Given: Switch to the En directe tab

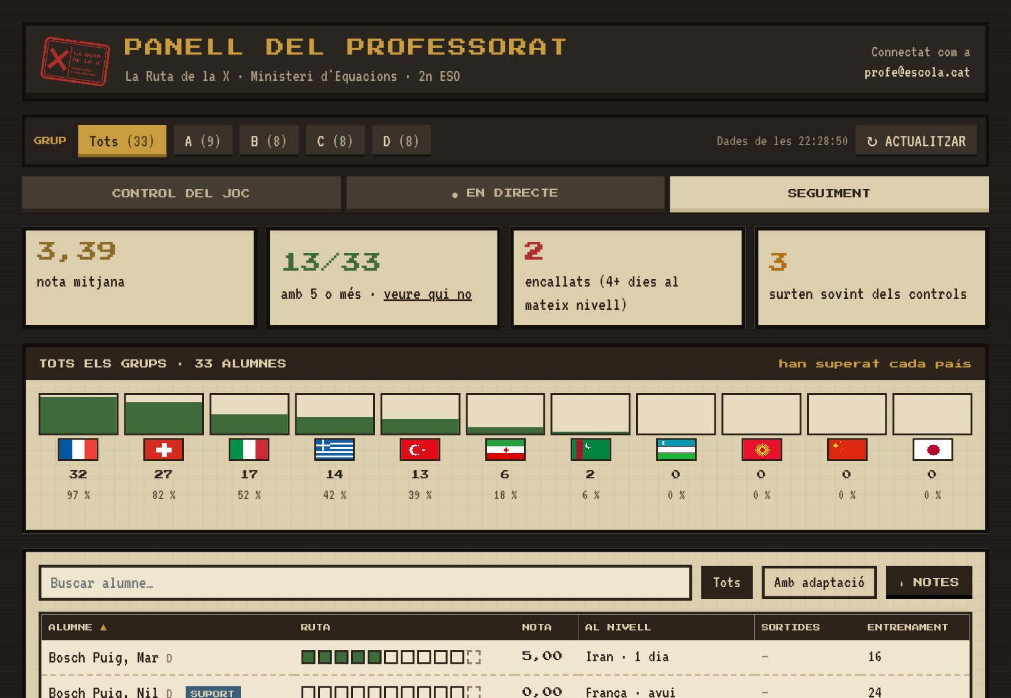Looking at the screenshot, I should [505, 193].
